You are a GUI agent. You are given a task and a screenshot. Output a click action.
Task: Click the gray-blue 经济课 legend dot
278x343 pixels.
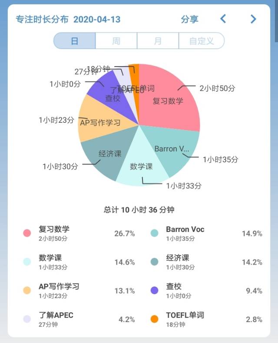[x=155, y=262]
